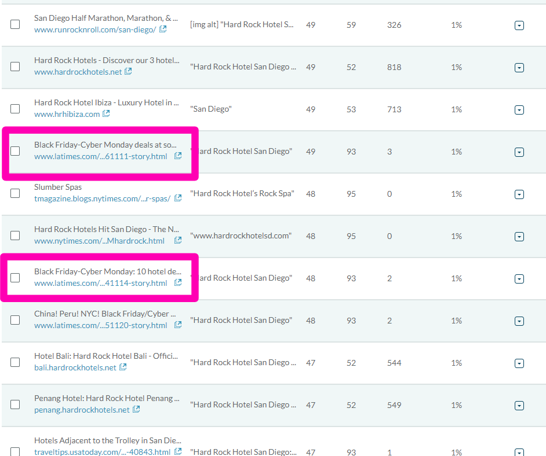This screenshot has width=546, height=456.
Task: Open row dropdown for Penang Hotel
Action: pos(519,406)
